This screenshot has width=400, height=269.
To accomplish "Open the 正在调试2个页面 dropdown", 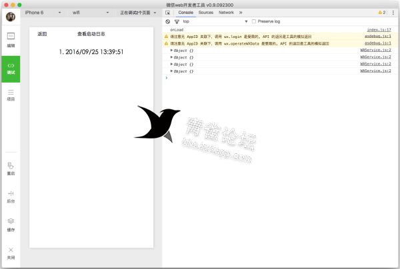I will coord(138,13).
